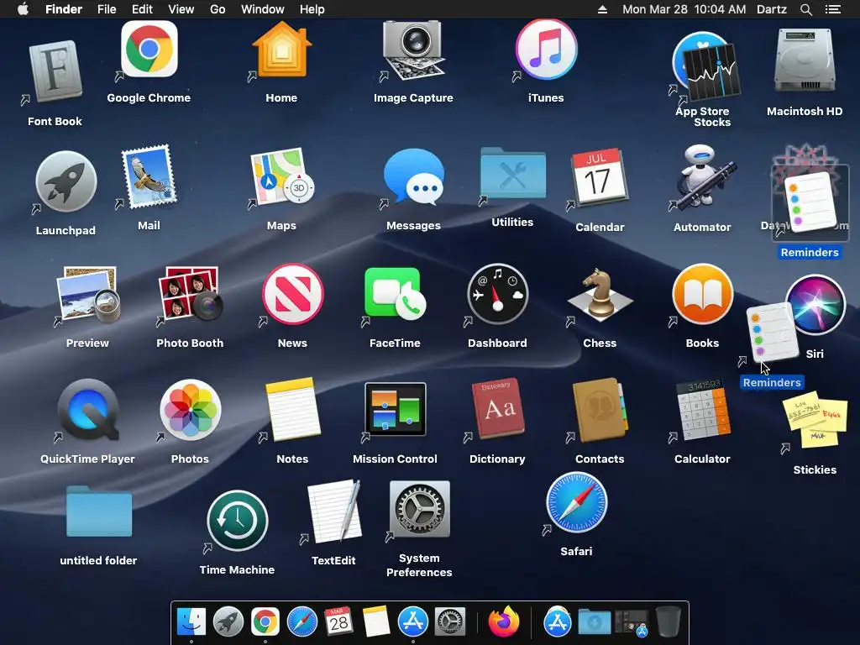
Task: Select the Dictionary desktop icon
Action: pyautogui.click(x=498, y=408)
